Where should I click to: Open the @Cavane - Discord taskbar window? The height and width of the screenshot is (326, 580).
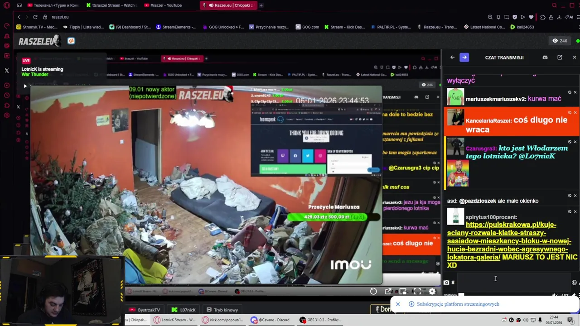click(271, 320)
